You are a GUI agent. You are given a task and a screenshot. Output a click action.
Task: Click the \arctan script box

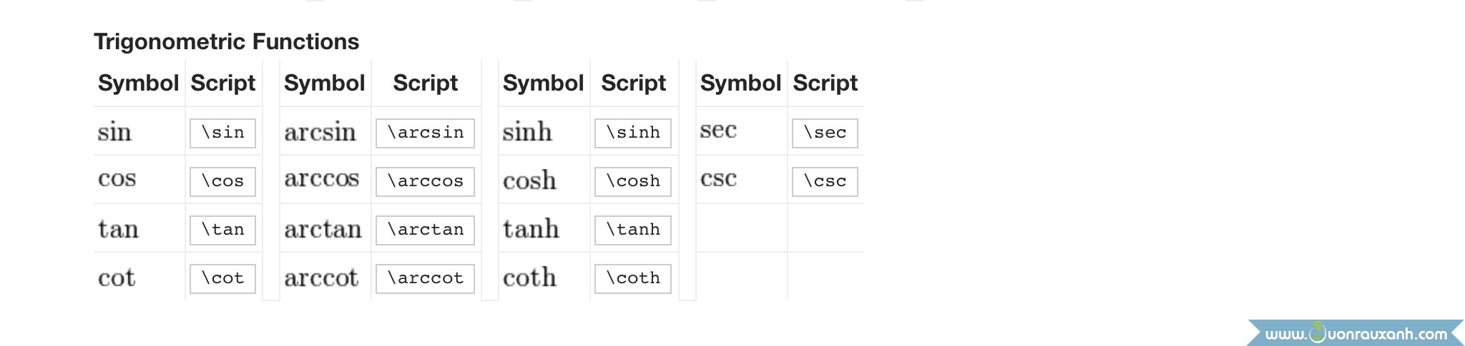425,230
